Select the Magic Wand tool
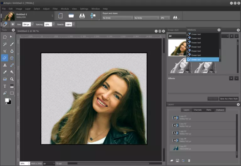241x166 pixels. [5, 44]
